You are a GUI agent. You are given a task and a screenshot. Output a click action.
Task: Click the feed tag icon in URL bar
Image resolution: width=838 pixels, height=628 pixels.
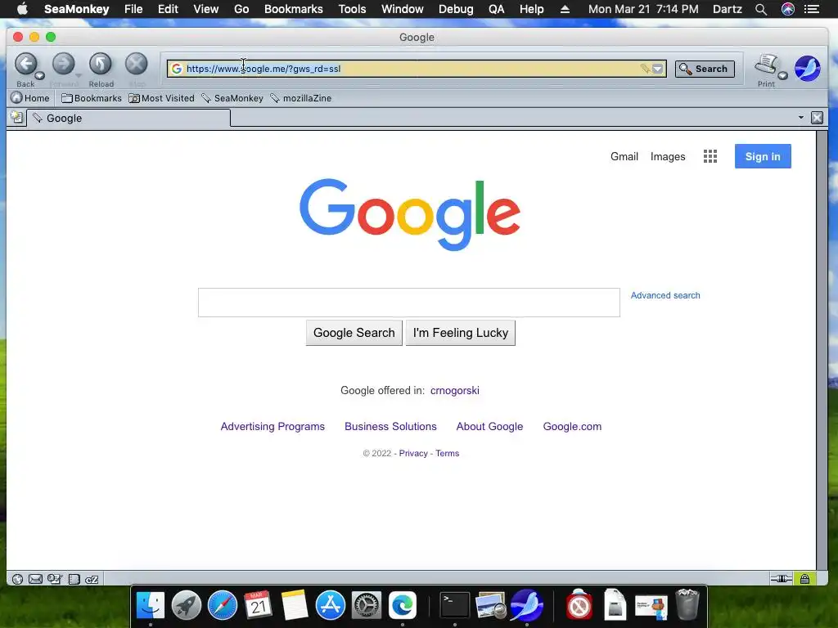tap(645, 69)
